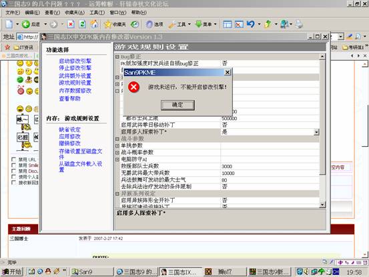Select the 救援部队士兵数 value 3000

227,166
